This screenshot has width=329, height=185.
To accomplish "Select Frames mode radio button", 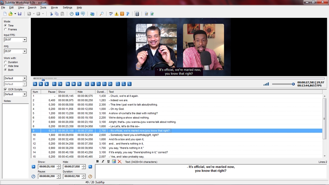I will click(x=5, y=30).
